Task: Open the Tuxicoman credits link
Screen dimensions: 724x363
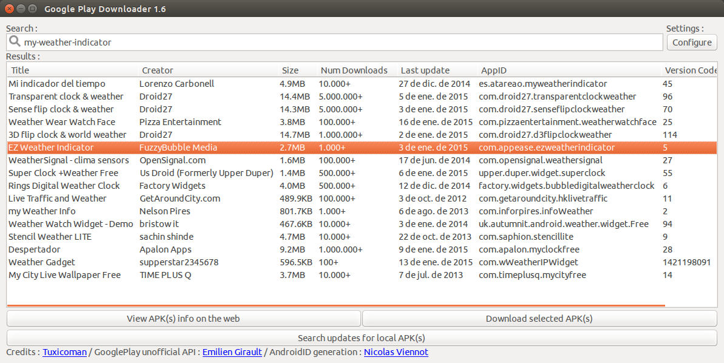Action: coord(65,352)
